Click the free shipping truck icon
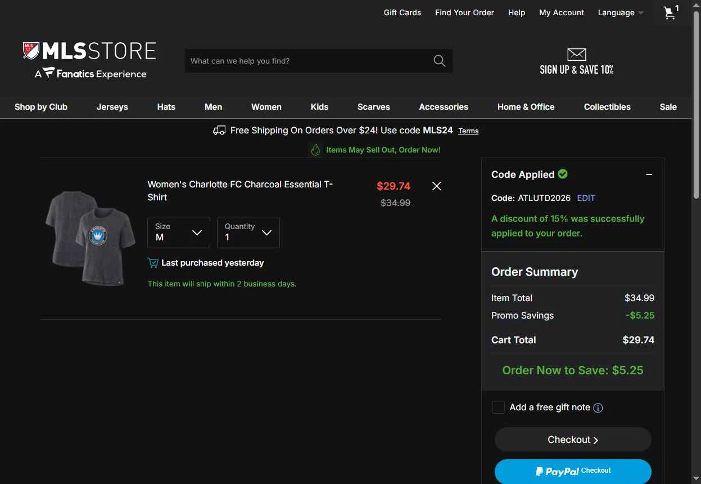 click(x=219, y=131)
